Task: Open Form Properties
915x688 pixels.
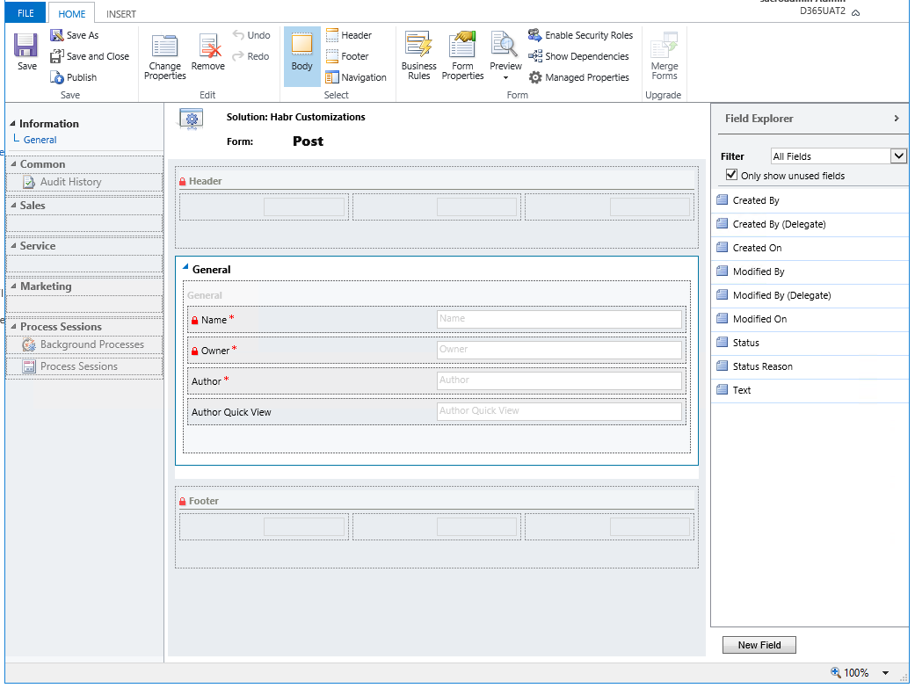Action: pyautogui.click(x=462, y=54)
